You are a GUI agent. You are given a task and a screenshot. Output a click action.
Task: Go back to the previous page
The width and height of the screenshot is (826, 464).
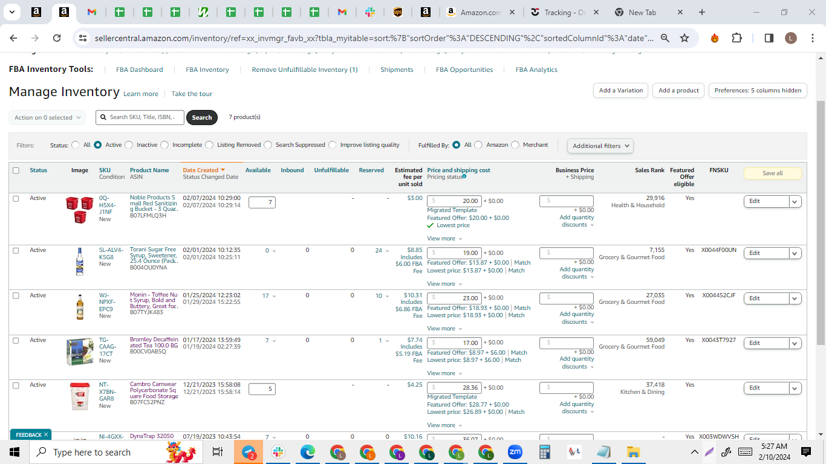(13, 38)
